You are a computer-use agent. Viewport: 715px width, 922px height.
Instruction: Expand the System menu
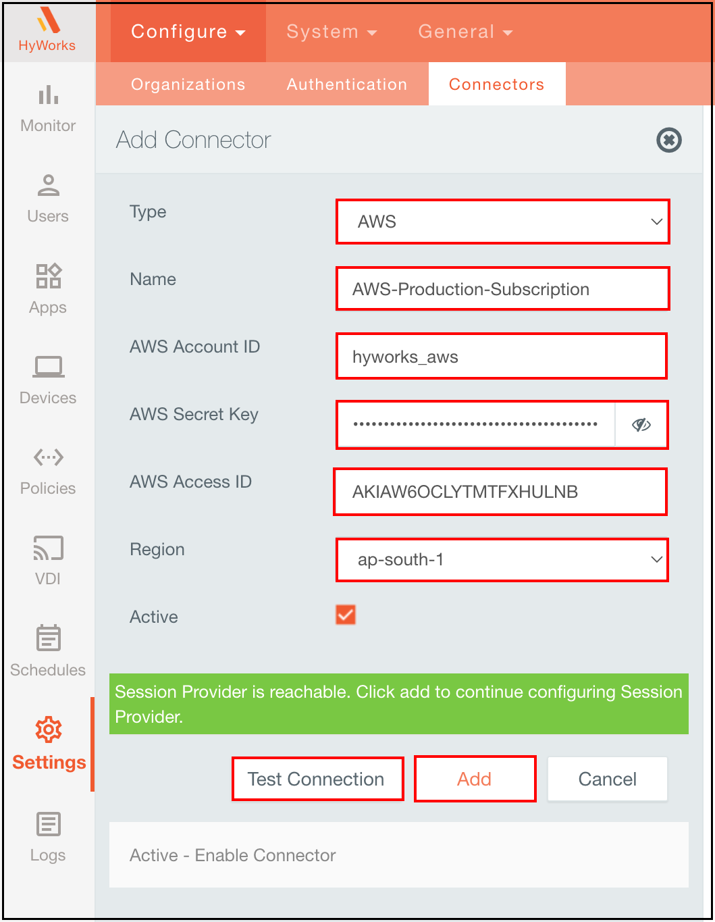[x=332, y=32]
